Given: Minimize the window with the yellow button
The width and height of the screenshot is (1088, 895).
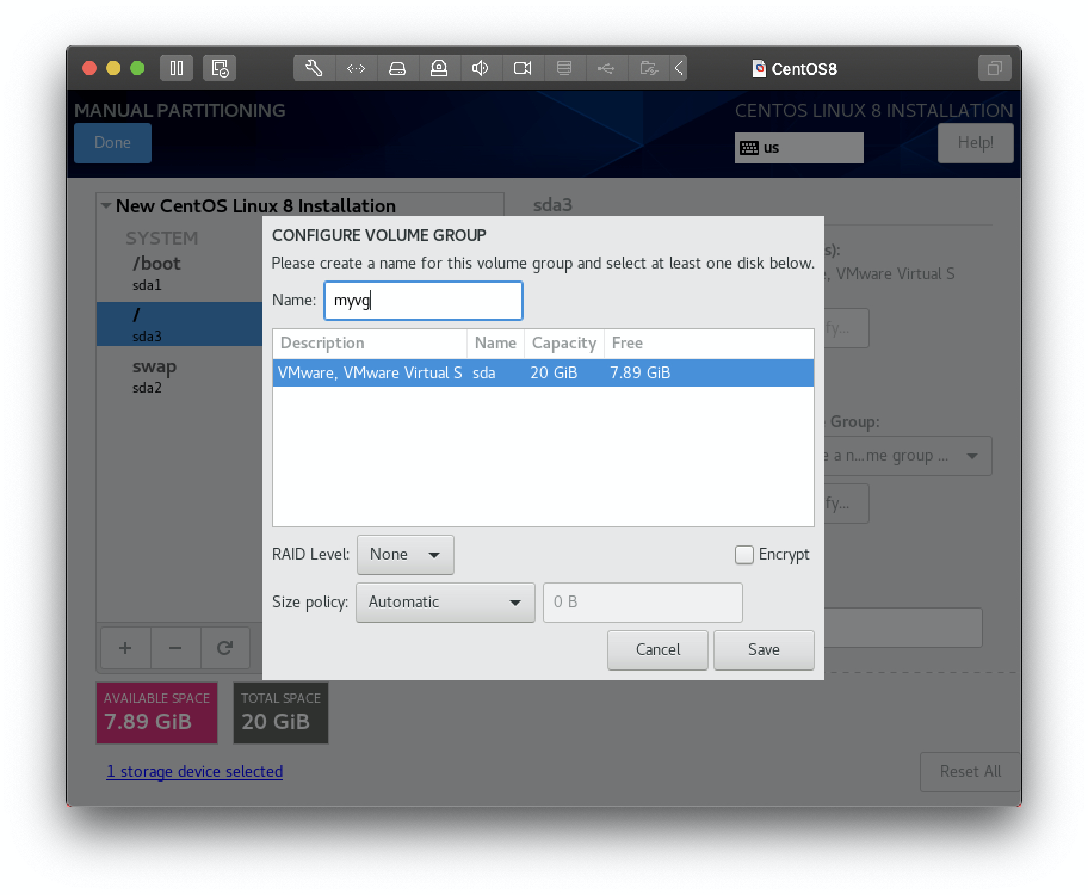Looking at the screenshot, I should 113,68.
